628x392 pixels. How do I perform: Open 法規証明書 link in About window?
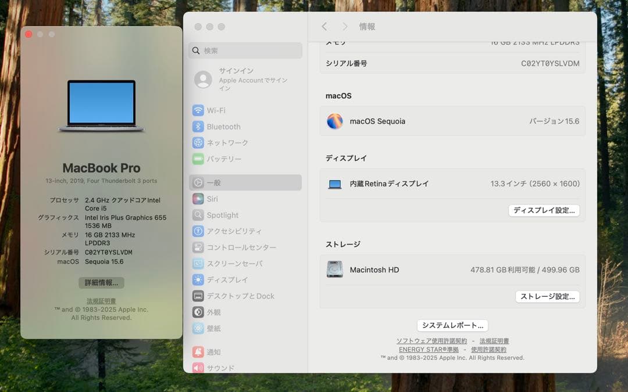tap(101, 301)
